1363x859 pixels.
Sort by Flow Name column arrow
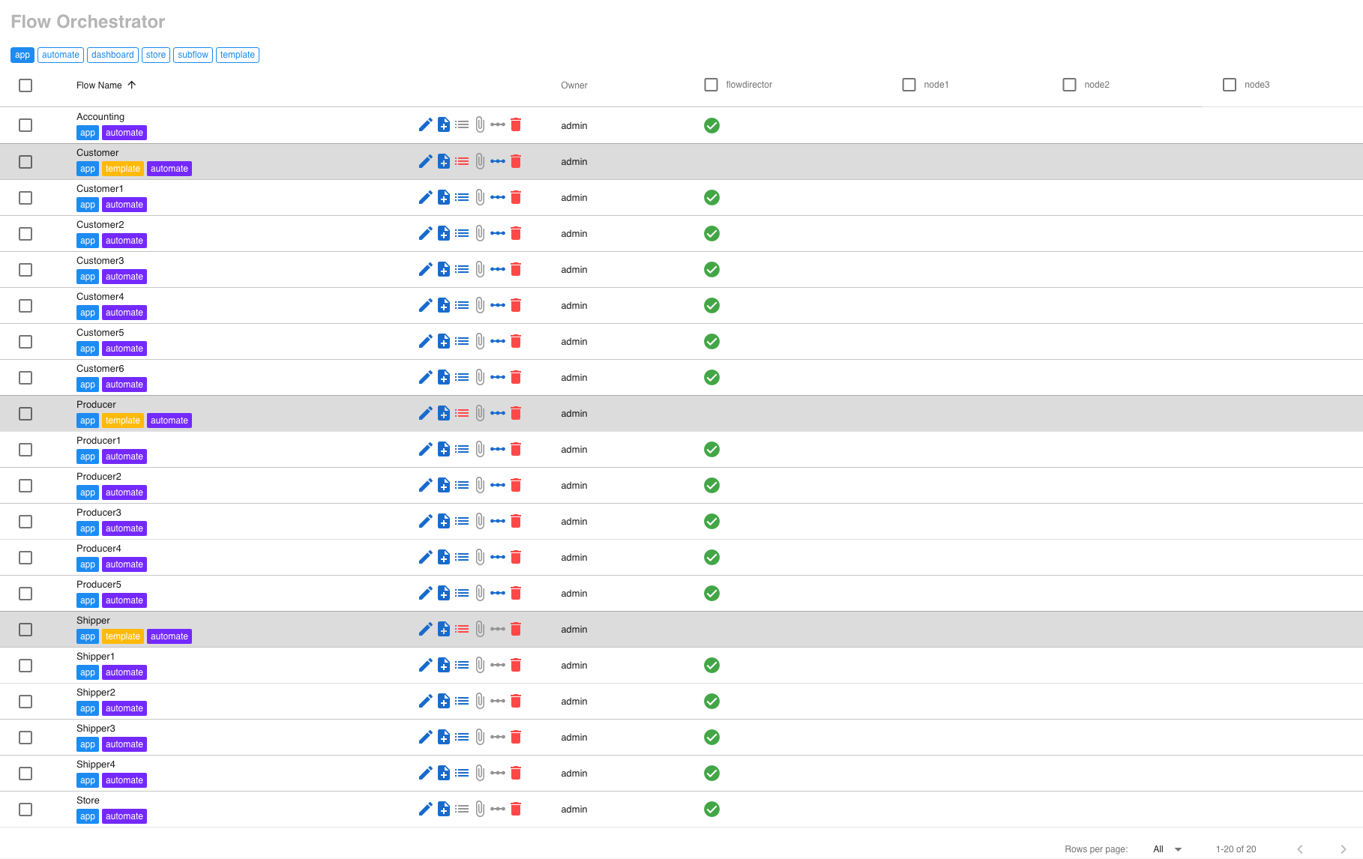point(132,85)
